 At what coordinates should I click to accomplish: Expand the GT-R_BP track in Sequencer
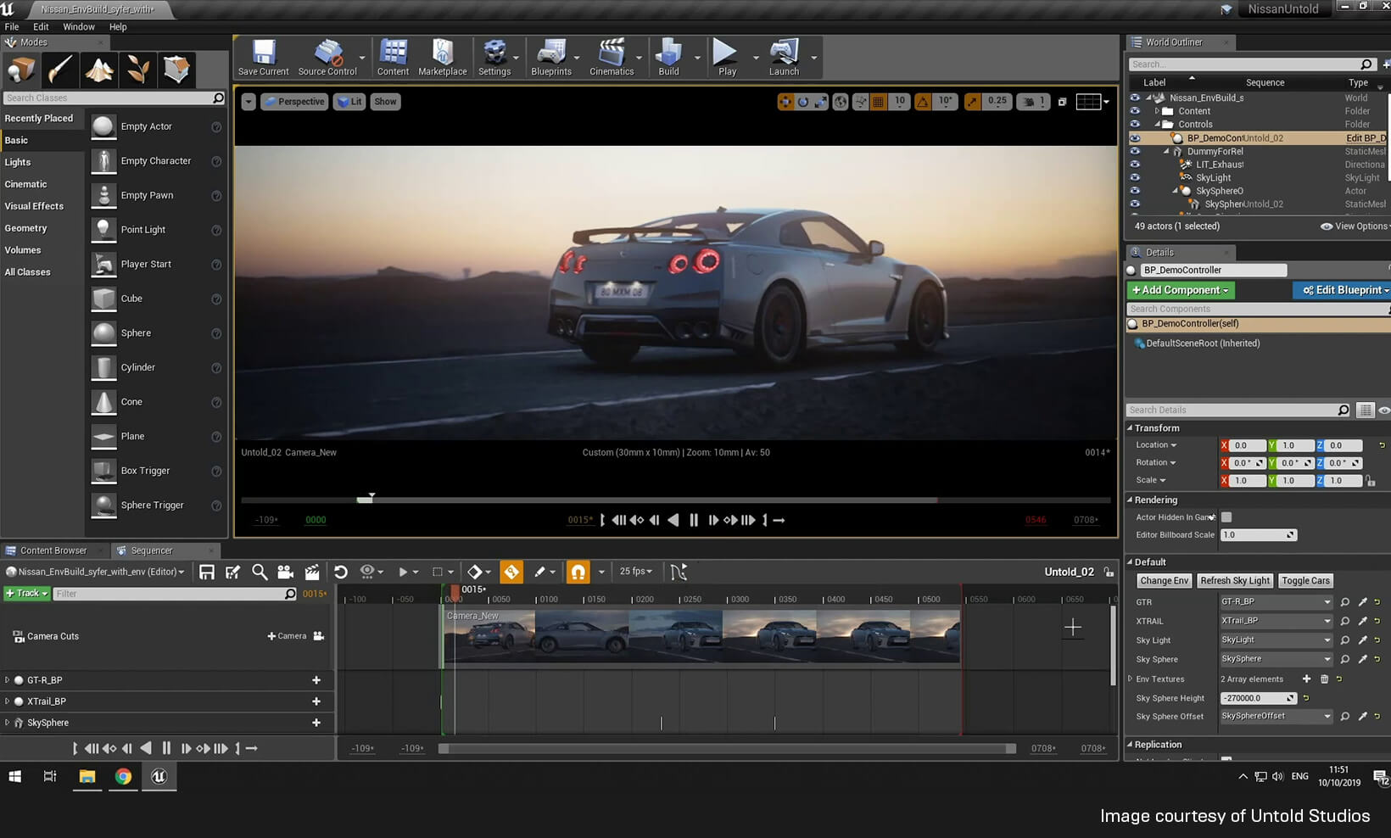[7, 679]
